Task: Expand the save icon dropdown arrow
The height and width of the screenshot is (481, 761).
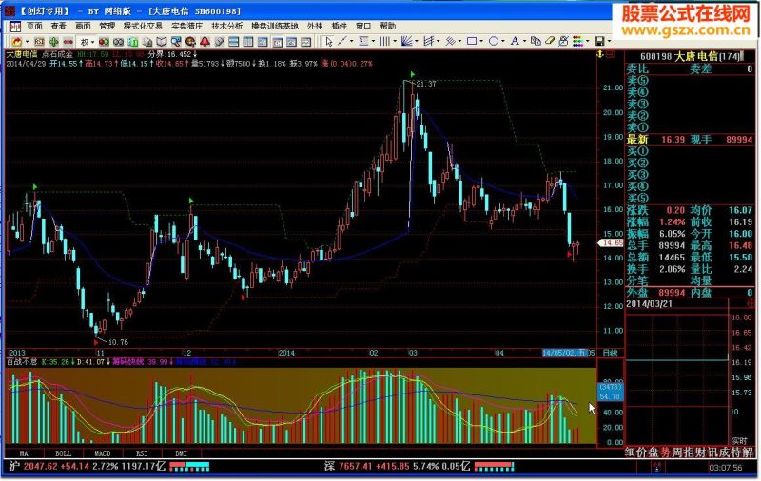Action: coord(610,41)
